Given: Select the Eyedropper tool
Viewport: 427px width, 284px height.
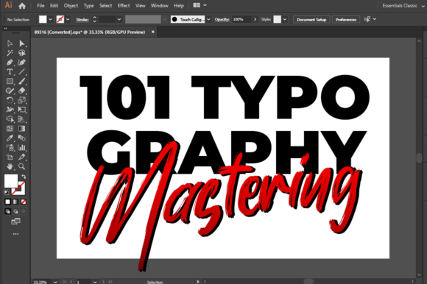Looking at the screenshot, I should point(10,138).
